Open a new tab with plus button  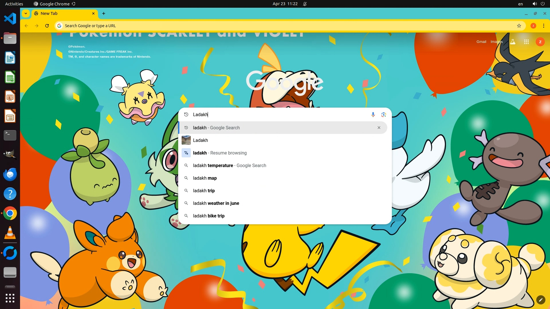(104, 13)
